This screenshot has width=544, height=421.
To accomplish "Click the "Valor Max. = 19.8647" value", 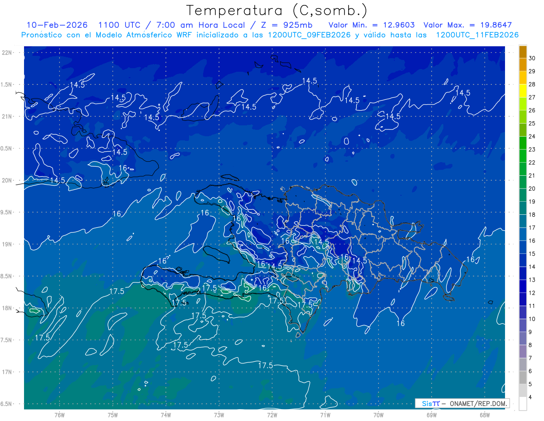I will tap(467, 25).
